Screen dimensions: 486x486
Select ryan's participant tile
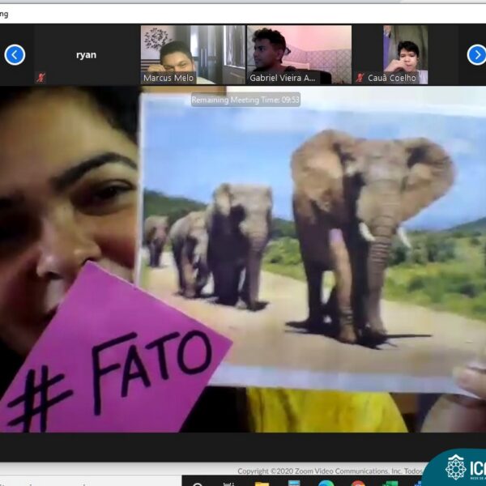pos(86,54)
